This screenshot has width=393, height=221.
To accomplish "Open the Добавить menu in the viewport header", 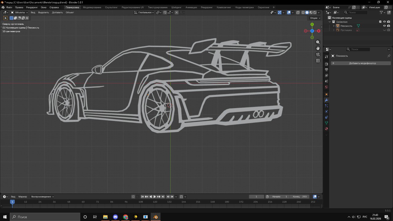I will (x=57, y=13).
